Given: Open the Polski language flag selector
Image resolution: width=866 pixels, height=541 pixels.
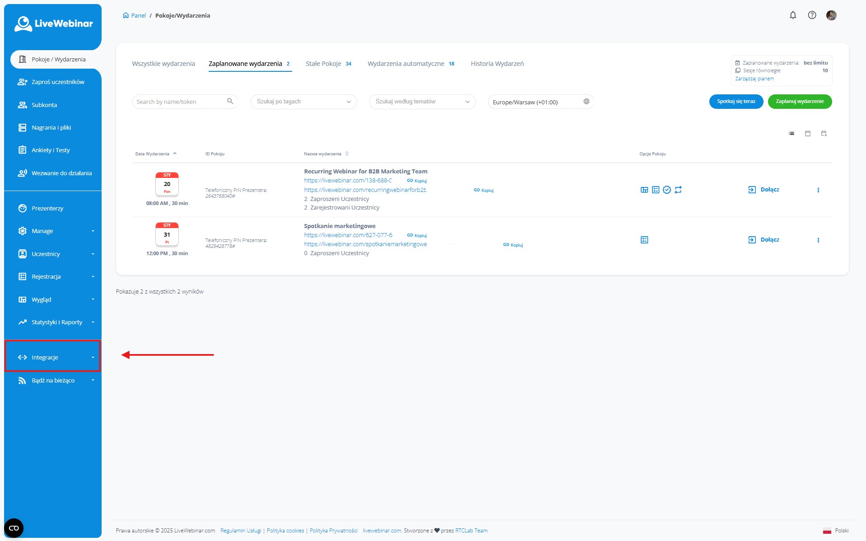Looking at the screenshot, I should pos(828,530).
